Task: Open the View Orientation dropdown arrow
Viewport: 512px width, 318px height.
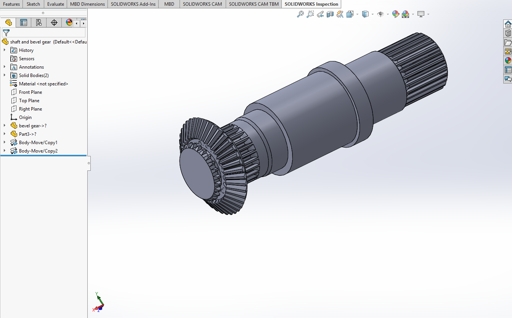Action: (357, 14)
